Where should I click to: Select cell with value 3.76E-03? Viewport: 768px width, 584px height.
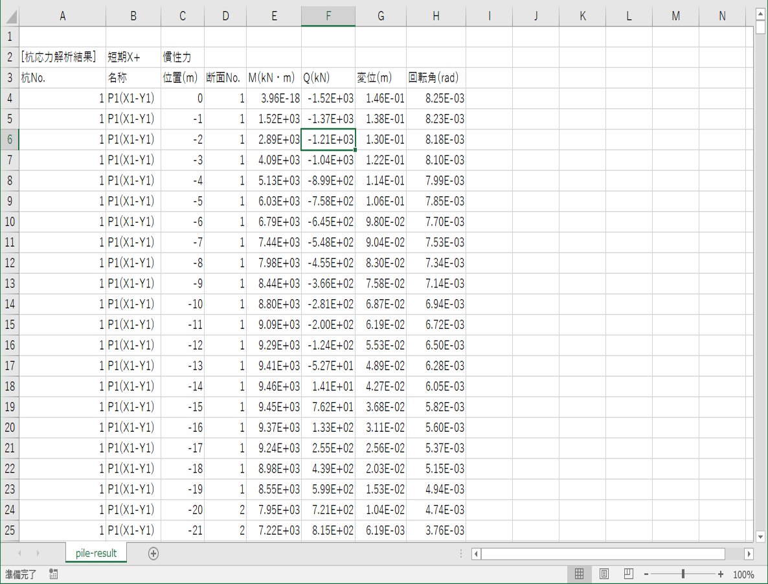[436, 530]
